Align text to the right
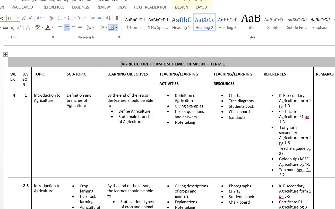The width and height of the screenshot is (335, 209). pos(74,28)
